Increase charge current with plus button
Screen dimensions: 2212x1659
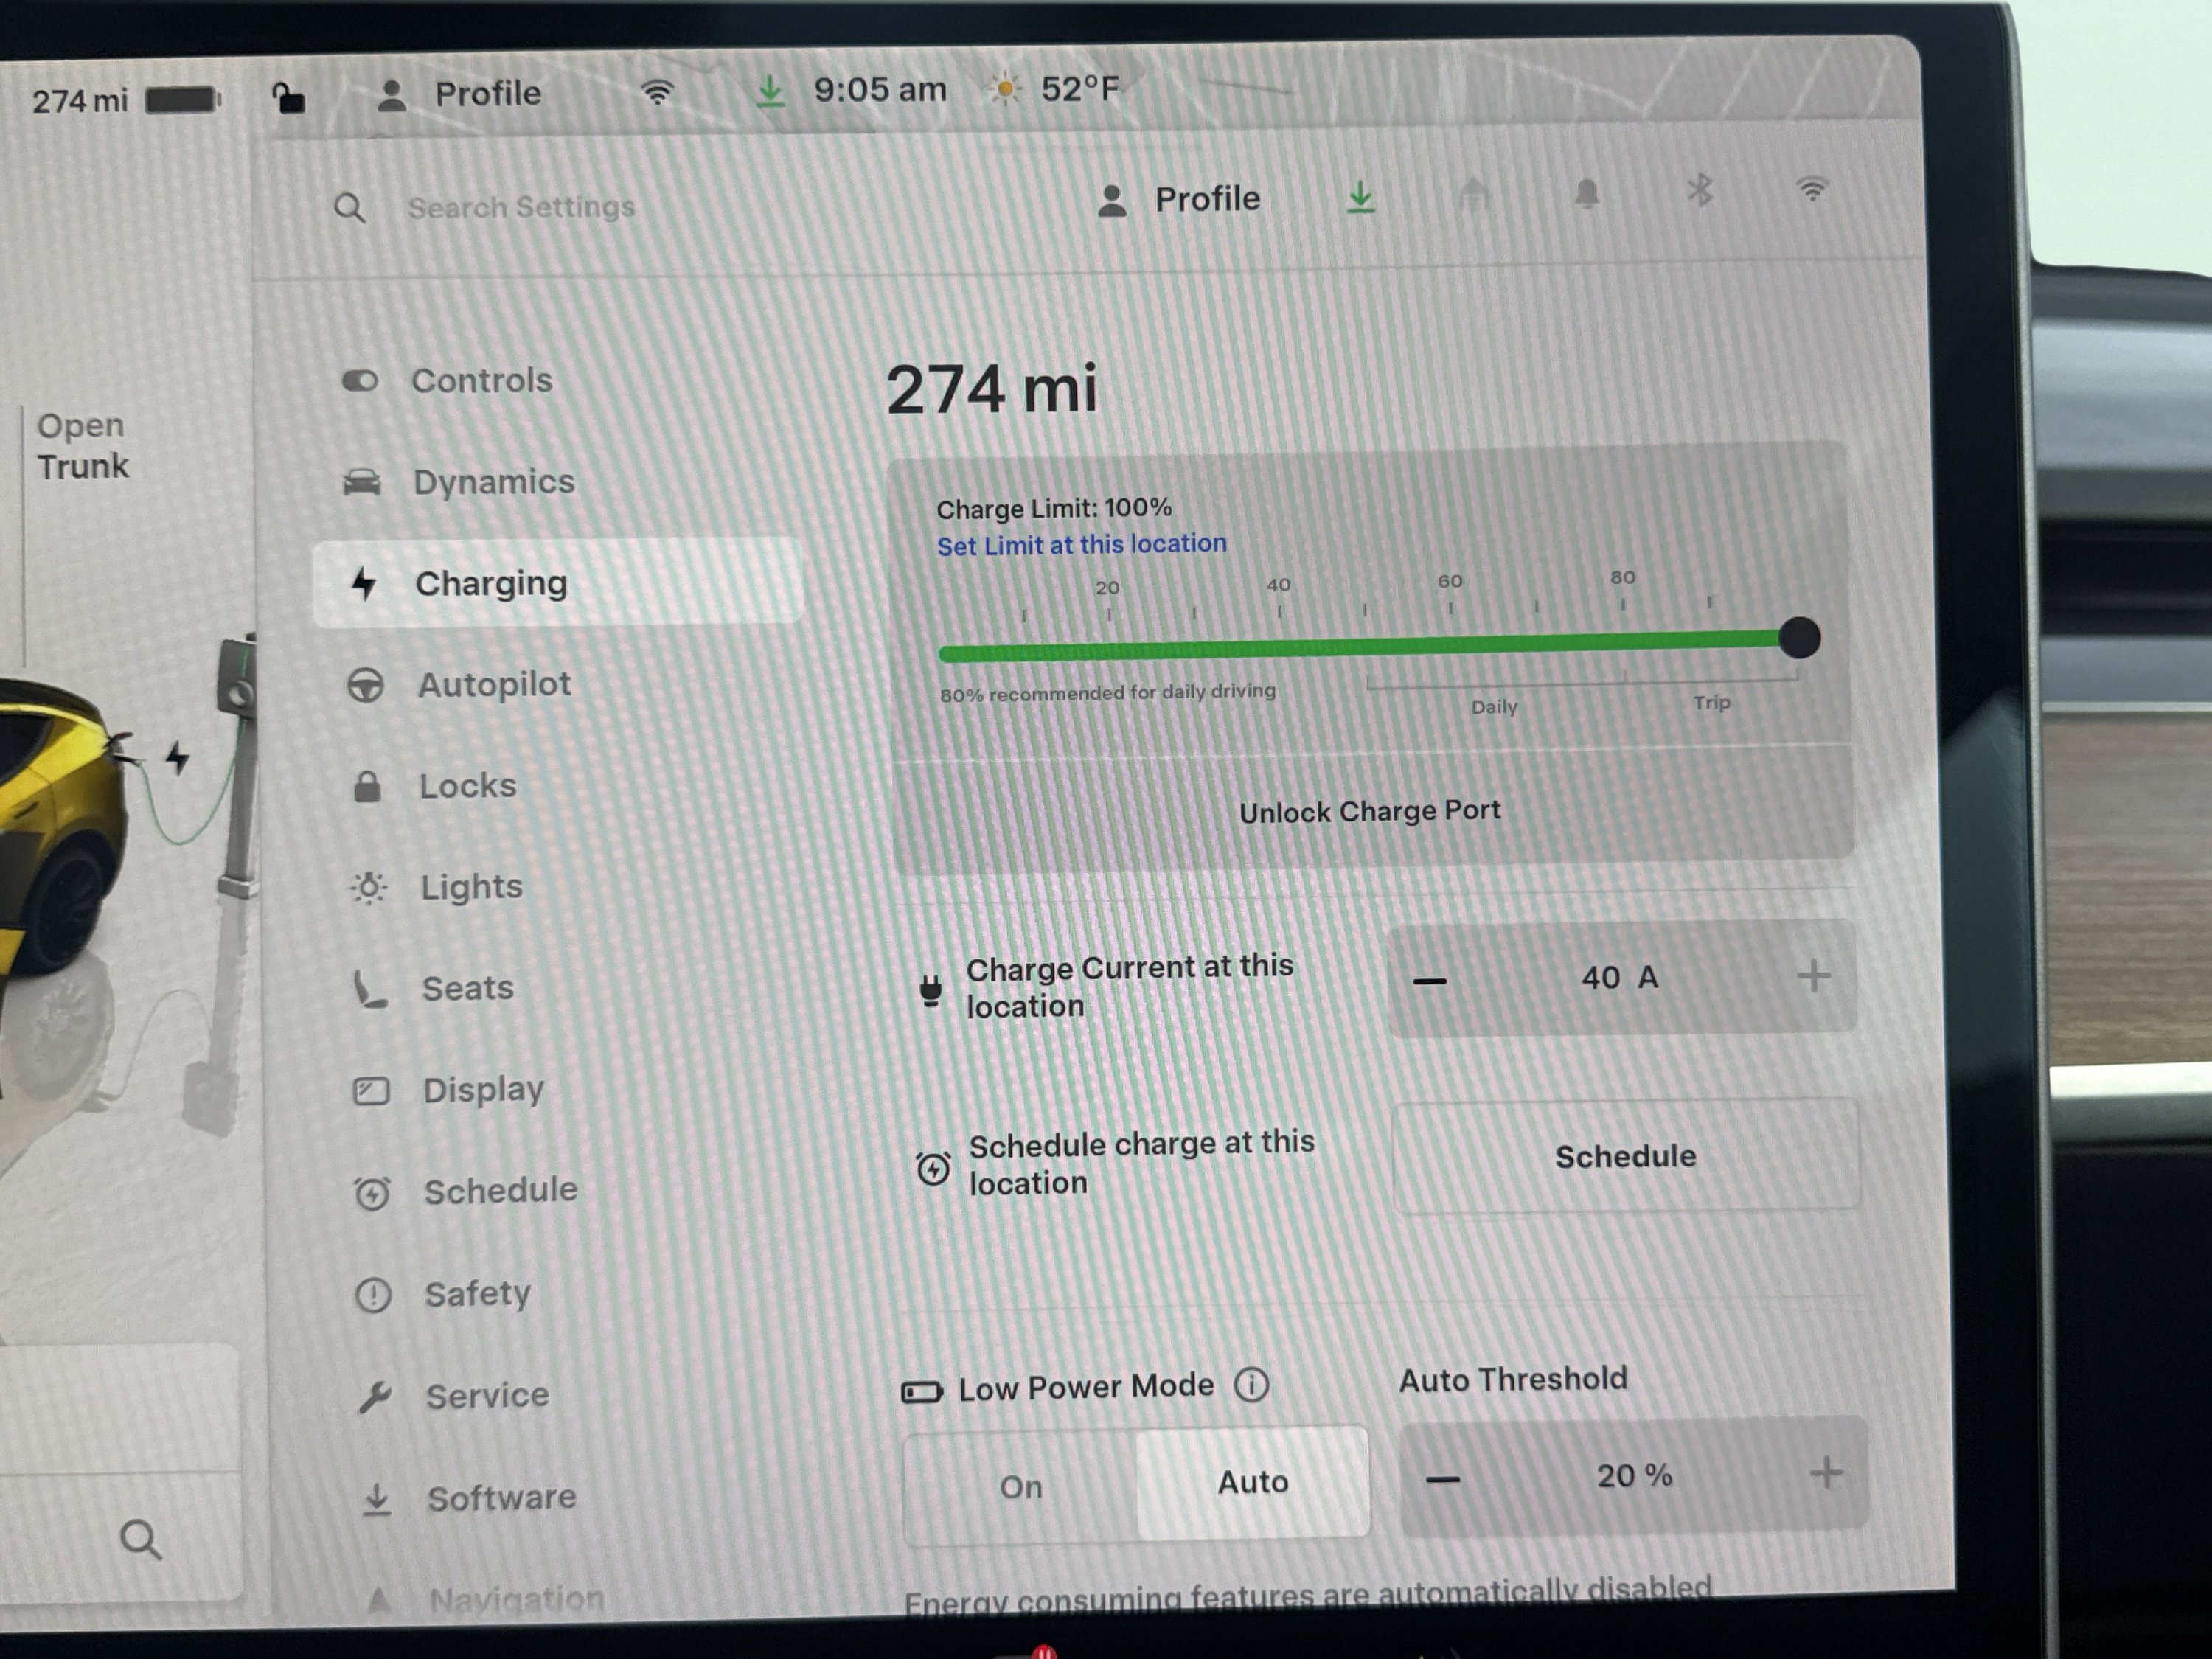1814,975
